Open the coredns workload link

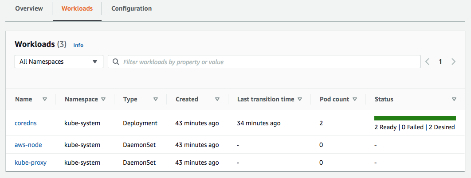[x=26, y=123]
